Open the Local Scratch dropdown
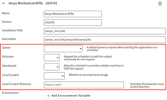167x100 pixels. point(54,76)
